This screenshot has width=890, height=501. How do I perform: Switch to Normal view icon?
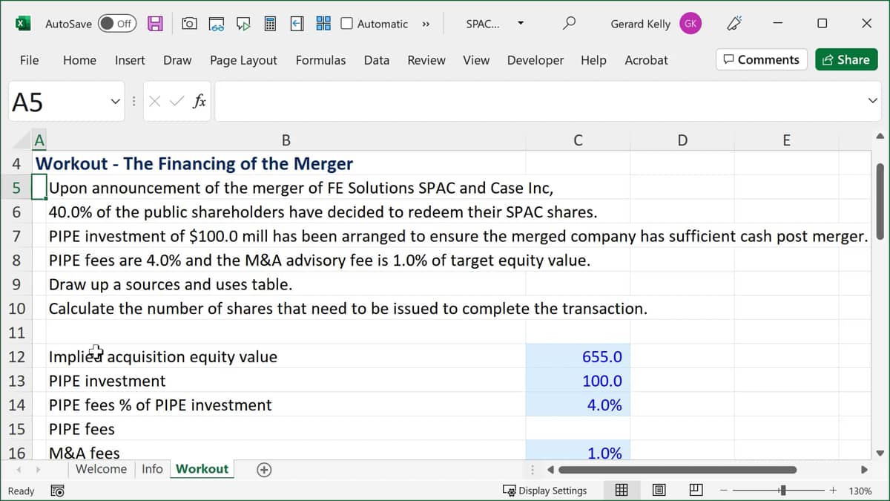coord(622,491)
